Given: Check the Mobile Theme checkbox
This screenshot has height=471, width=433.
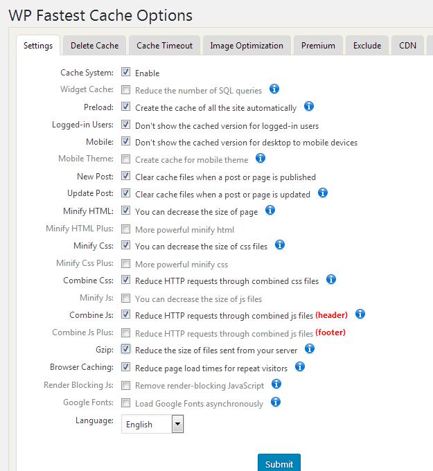Looking at the screenshot, I should click(x=125, y=159).
